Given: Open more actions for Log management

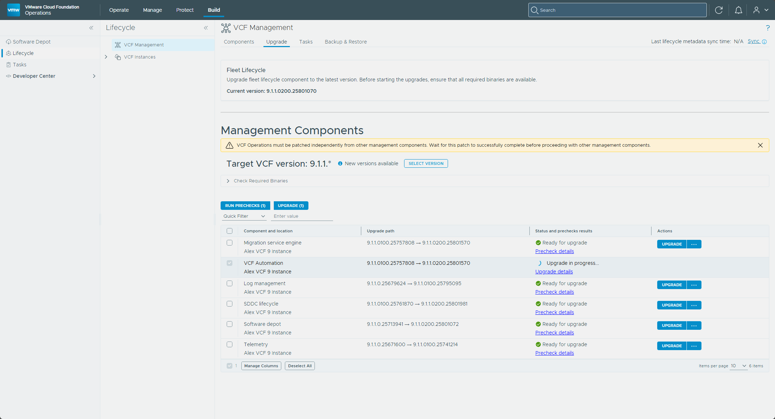Looking at the screenshot, I should click(694, 285).
